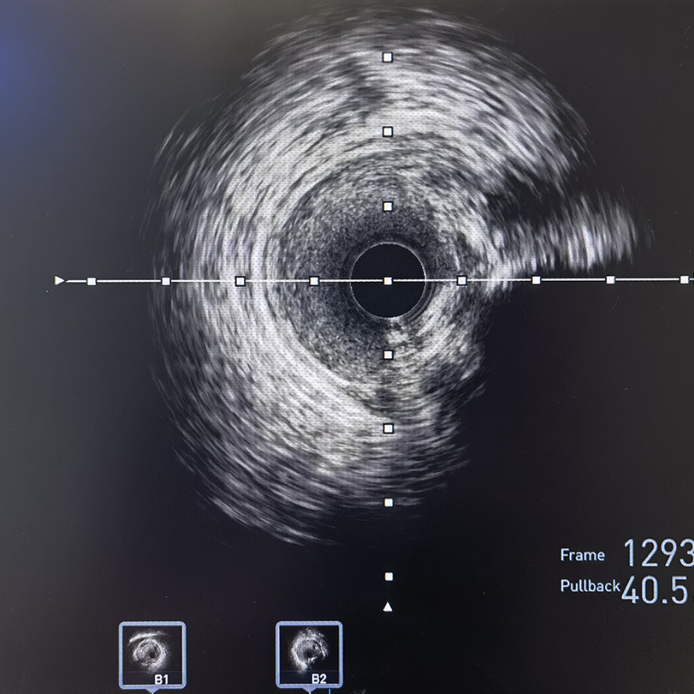694x694 pixels.
Task: Click the horizontal marker just left of catheter
Action: 314,280
